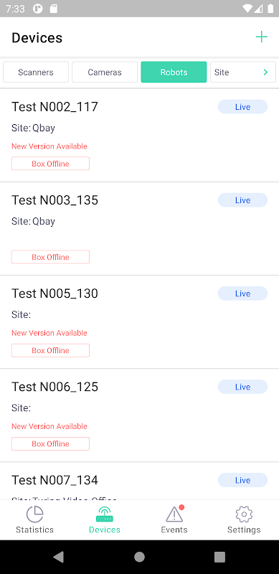
Task: Tap Box Offline label under Test N003_135
Action: pos(50,257)
